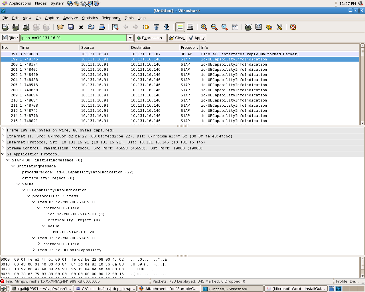Toggle packet list colorize button
The width and height of the screenshot is (365, 292).
click(180, 27)
